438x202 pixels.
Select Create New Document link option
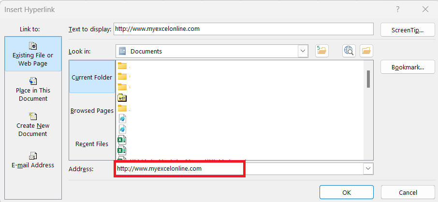click(x=33, y=124)
